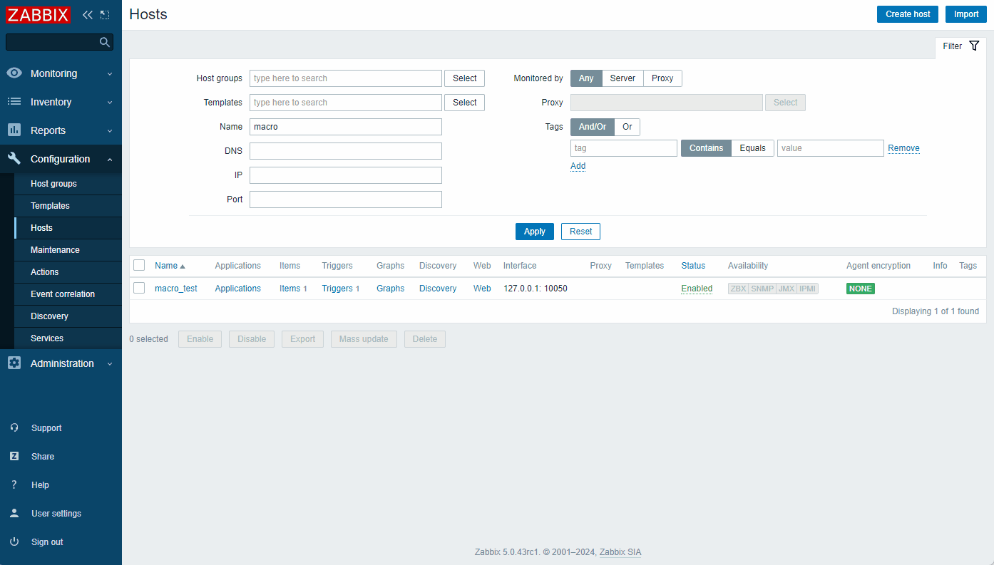The image size is (994, 565).
Task: Check the macro_test row checkbox
Action: (x=139, y=289)
